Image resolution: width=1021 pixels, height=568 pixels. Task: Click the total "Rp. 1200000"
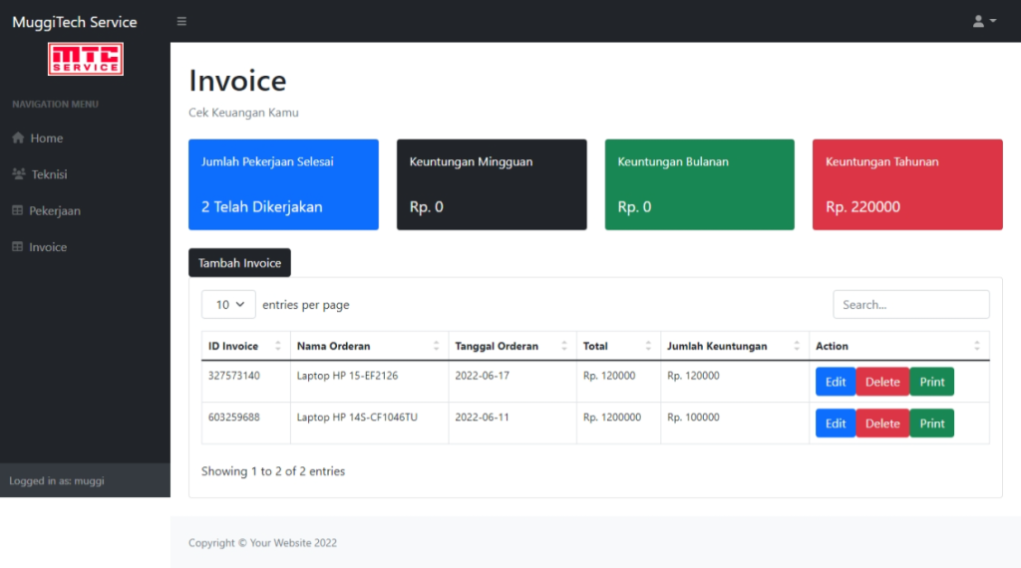pyautogui.click(x=612, y=418)
